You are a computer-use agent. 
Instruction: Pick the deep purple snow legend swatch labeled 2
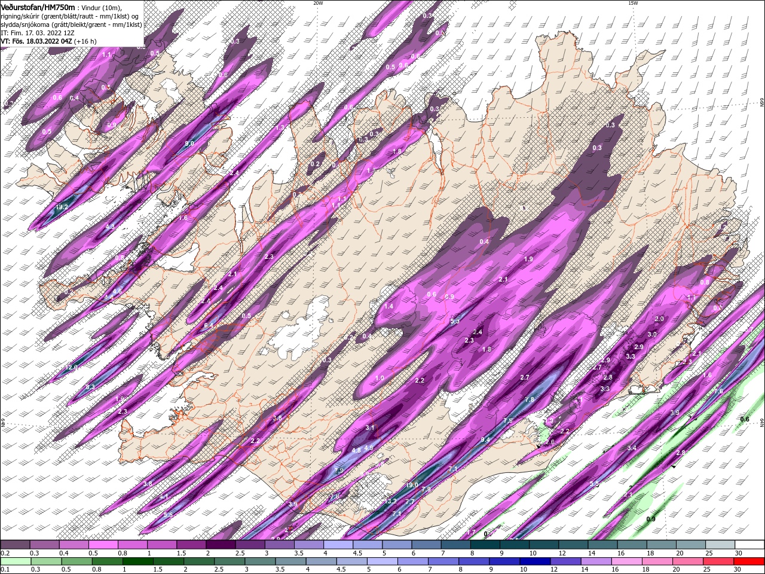[221, 545]
